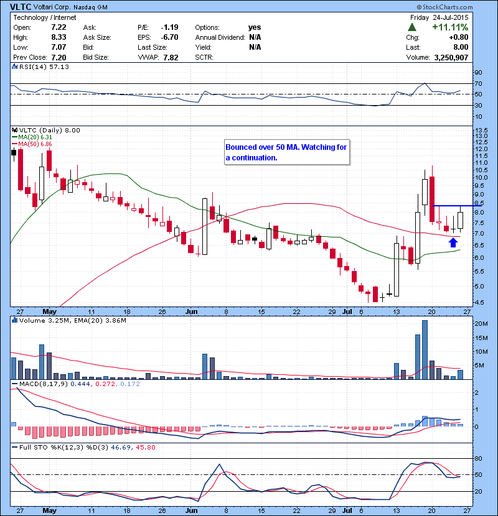Click the Volume figure 3,250,907
The height and width of the screenshot is (516, 498).
(x=451, y=58)
